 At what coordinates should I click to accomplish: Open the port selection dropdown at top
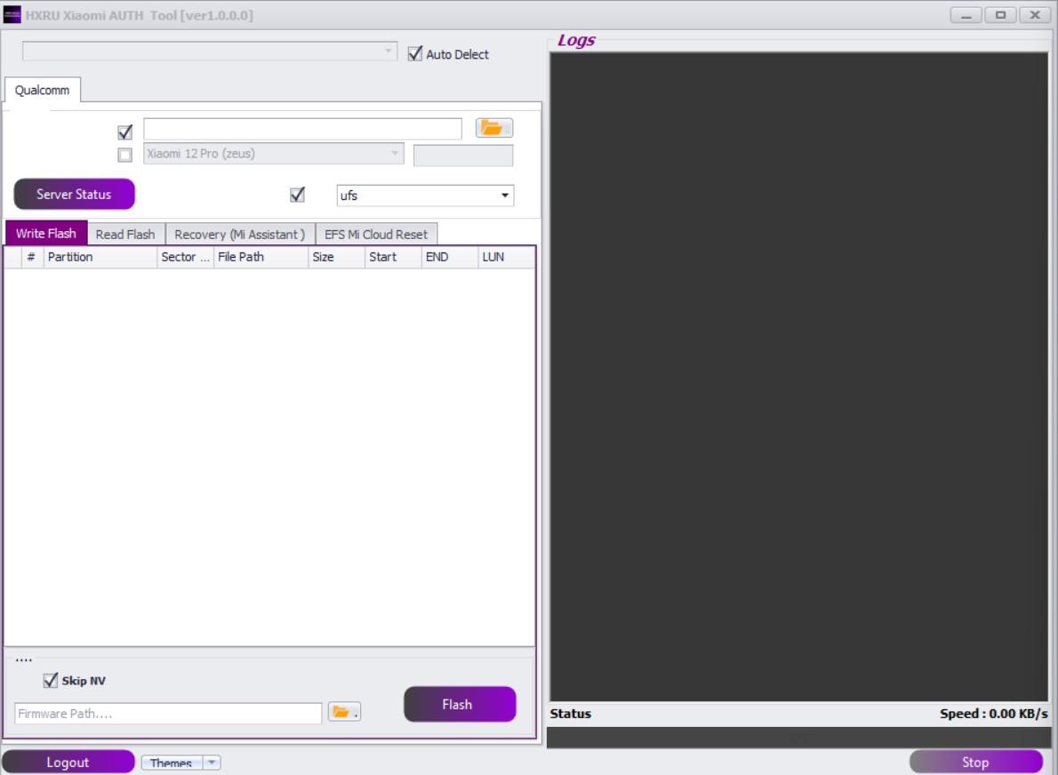[x=209, y=52]
